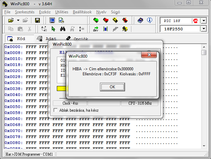The image size is (211, 159).
Task: Open the Nyelv menu
Action: (x=101, y=12)
